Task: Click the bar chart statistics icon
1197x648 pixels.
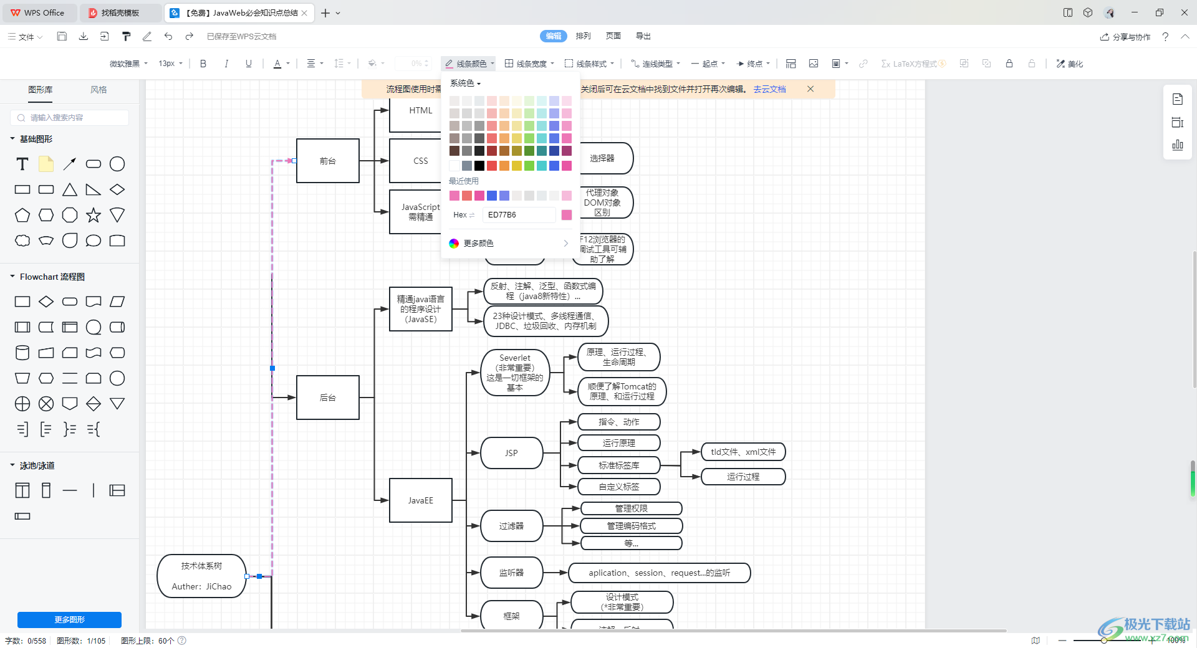Action: coord(1178,145)
